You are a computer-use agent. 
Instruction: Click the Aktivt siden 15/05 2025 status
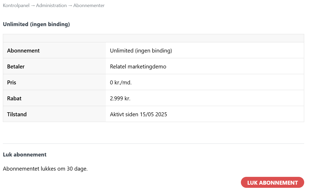coord(138,114)
